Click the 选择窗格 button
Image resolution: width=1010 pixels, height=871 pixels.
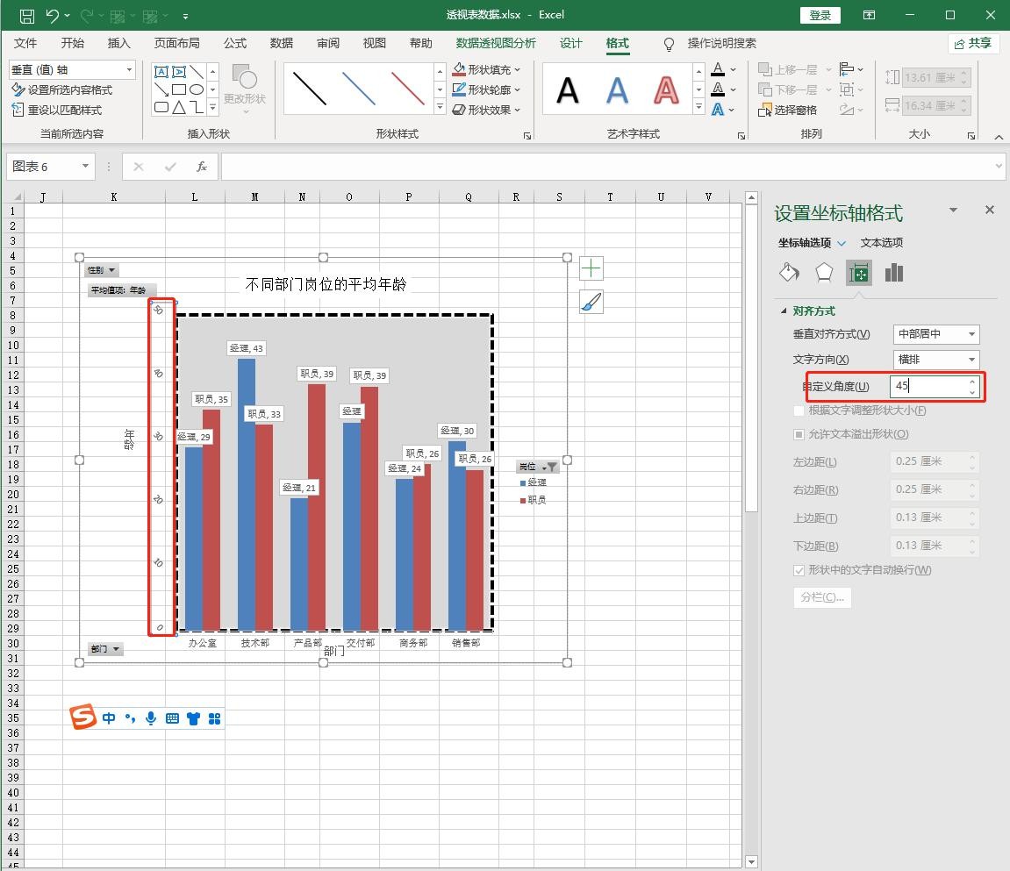(x=787, y=110)
